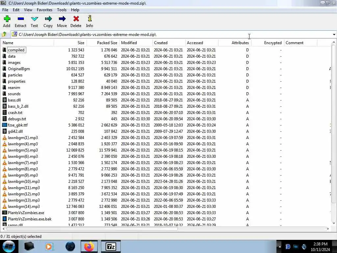Click the Info toolbar icon
The height and width of the screenshot is (253, 337).
click(90, 18)
